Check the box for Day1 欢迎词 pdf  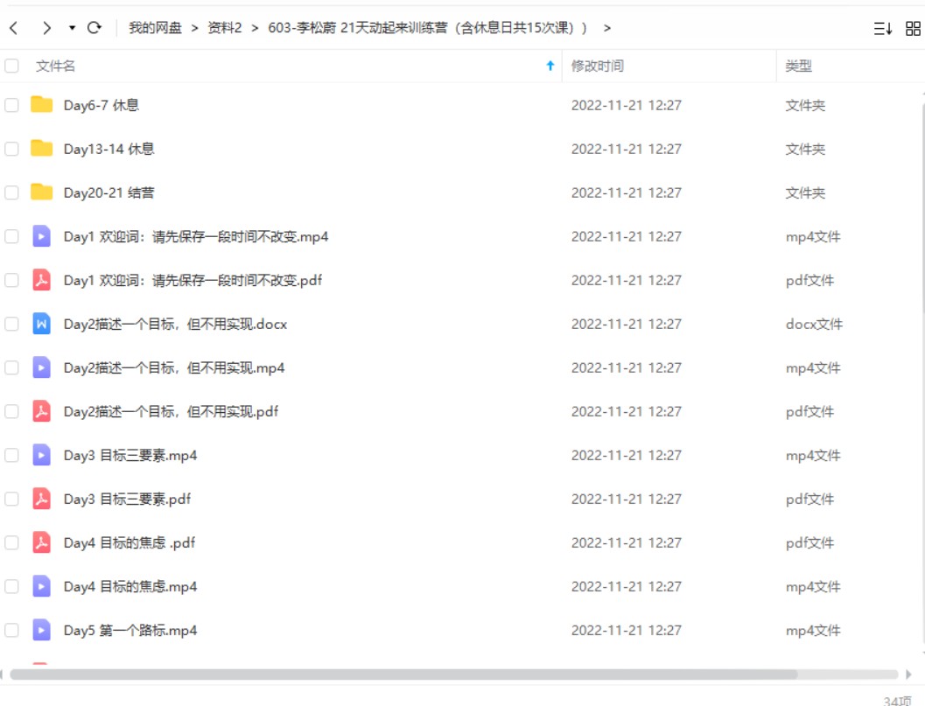pyautogui.click(x=11, y=280)
